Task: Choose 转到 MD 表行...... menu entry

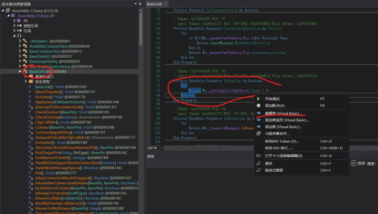Action: [301, 148]
